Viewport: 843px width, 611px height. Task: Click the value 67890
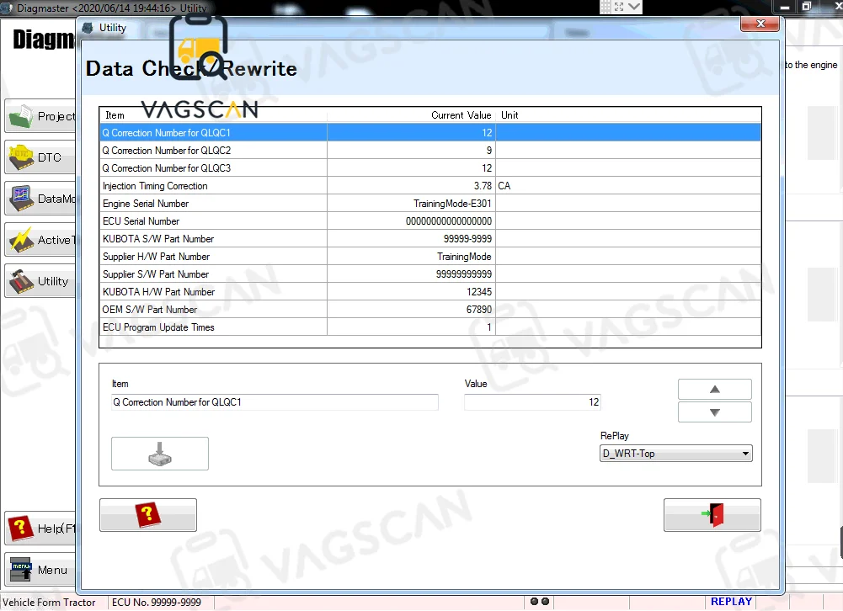click(x=479, y=310)
